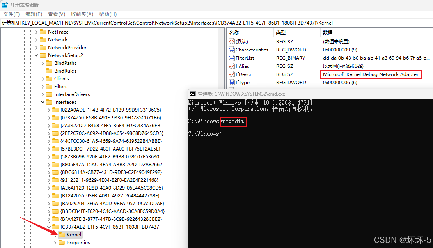
Task: Click the Clients folder icon
Action: pyautogui.click(x=49, y=78)
